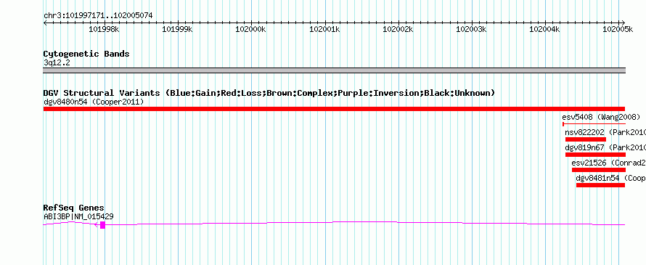Select the red bar under dgv819n67
Viewport: 646px width, 265px height.
tap(595, 155)
